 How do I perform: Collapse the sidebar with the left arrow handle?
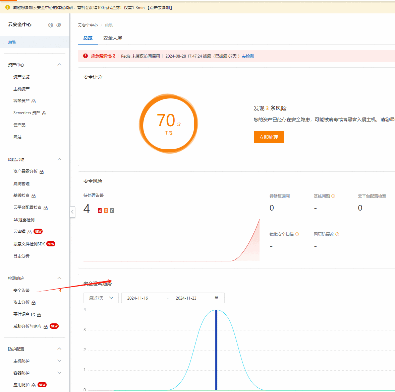coord(72,212)
